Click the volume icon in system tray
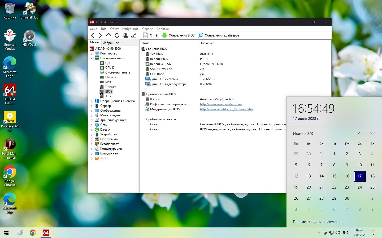382x238 pixels. coord(338,233)
